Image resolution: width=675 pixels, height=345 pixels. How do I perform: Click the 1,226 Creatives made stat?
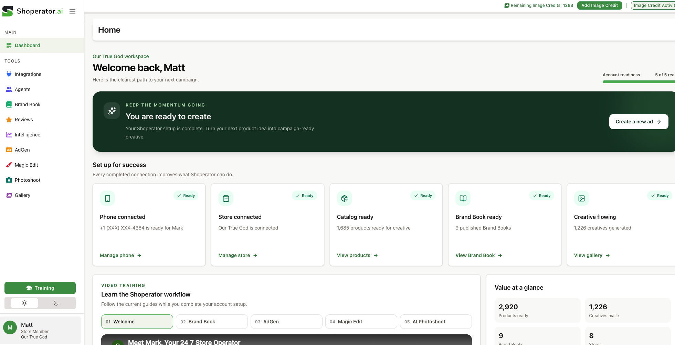628,310
